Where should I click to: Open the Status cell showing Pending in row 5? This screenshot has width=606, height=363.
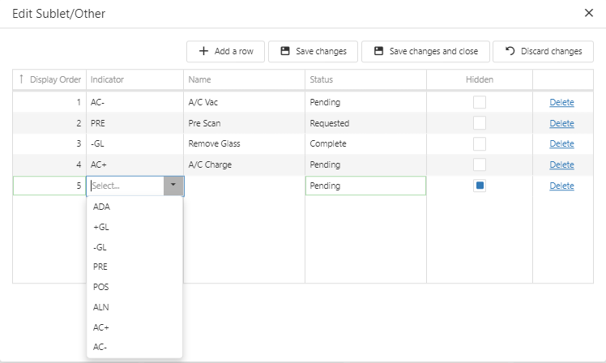365,186
